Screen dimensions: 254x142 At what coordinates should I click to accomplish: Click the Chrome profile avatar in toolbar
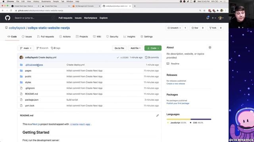(x=221, y=11)
